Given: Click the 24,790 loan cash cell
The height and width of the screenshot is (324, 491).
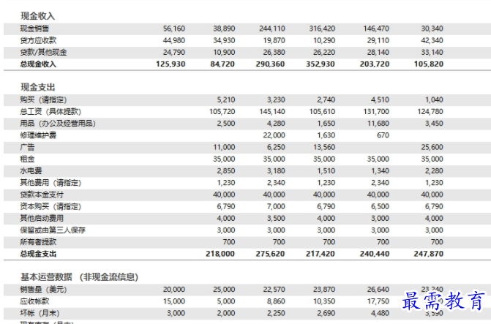Looking at the screenshot, I should pos(174,52).
